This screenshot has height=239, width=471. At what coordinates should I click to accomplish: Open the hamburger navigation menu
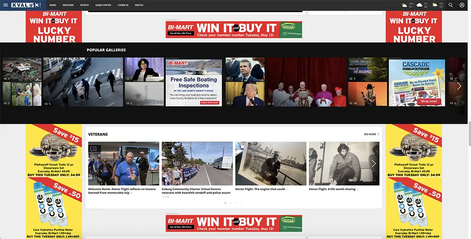(6, 5)
